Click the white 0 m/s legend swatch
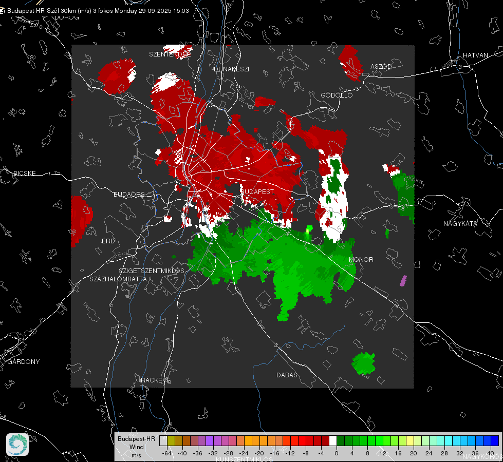 (333, 441)
